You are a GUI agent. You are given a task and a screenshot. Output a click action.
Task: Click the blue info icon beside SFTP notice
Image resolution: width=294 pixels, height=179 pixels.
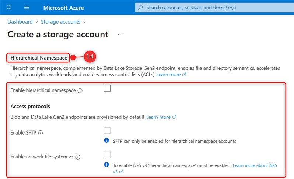pos(106,140)
